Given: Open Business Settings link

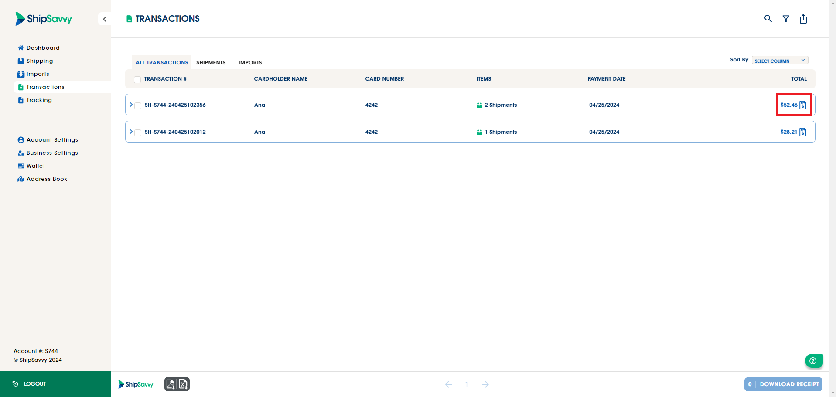Looking at the screenshot, I should click(x=52, y=153).
